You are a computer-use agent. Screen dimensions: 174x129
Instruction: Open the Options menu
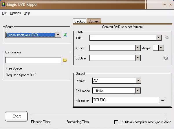coord(15,13)
